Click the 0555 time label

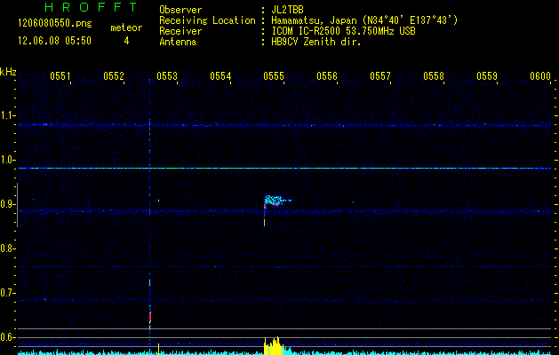click(274, 77)
